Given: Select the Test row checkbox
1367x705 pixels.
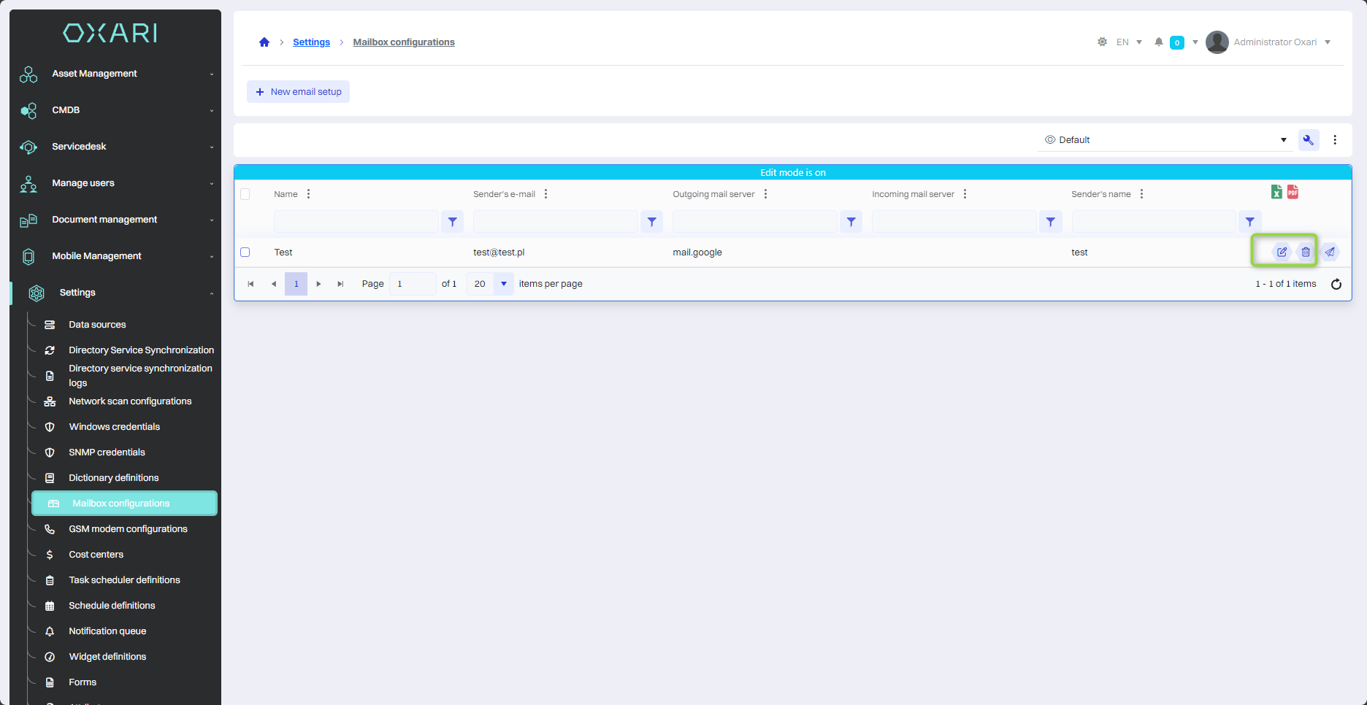Looking at the screenshot, I should click(245, 253).
